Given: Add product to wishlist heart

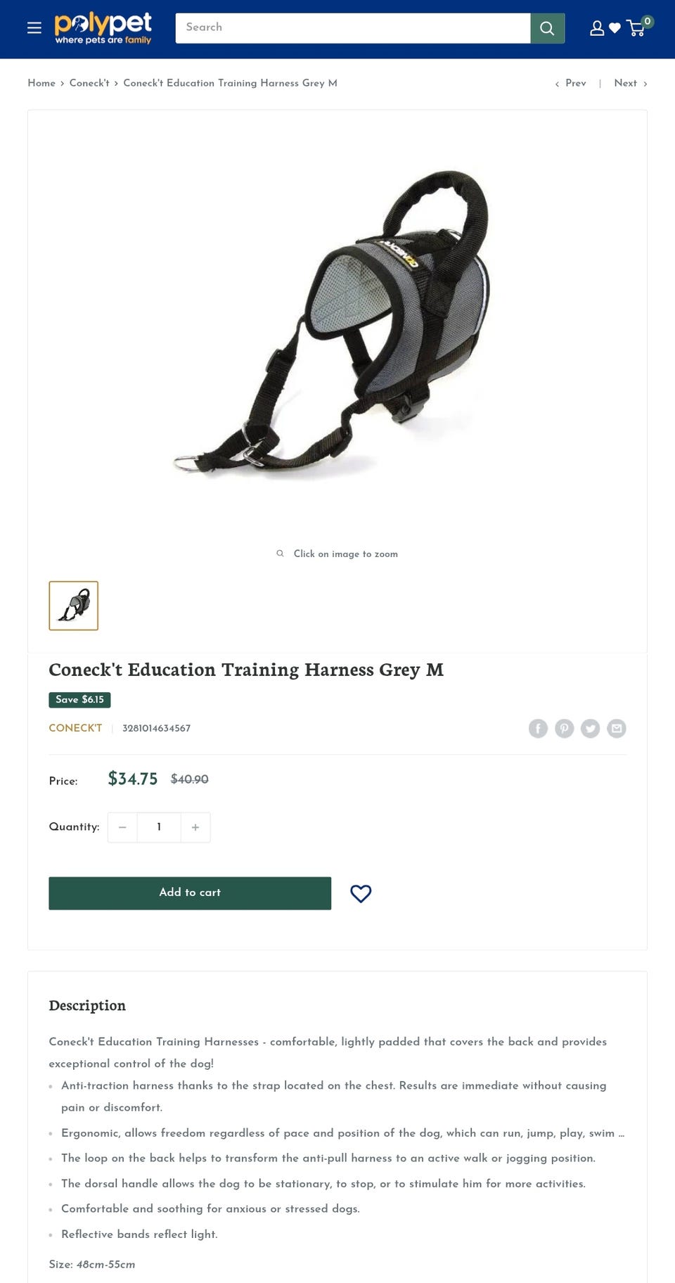Looking at the screenshot, I should point(361,893).
